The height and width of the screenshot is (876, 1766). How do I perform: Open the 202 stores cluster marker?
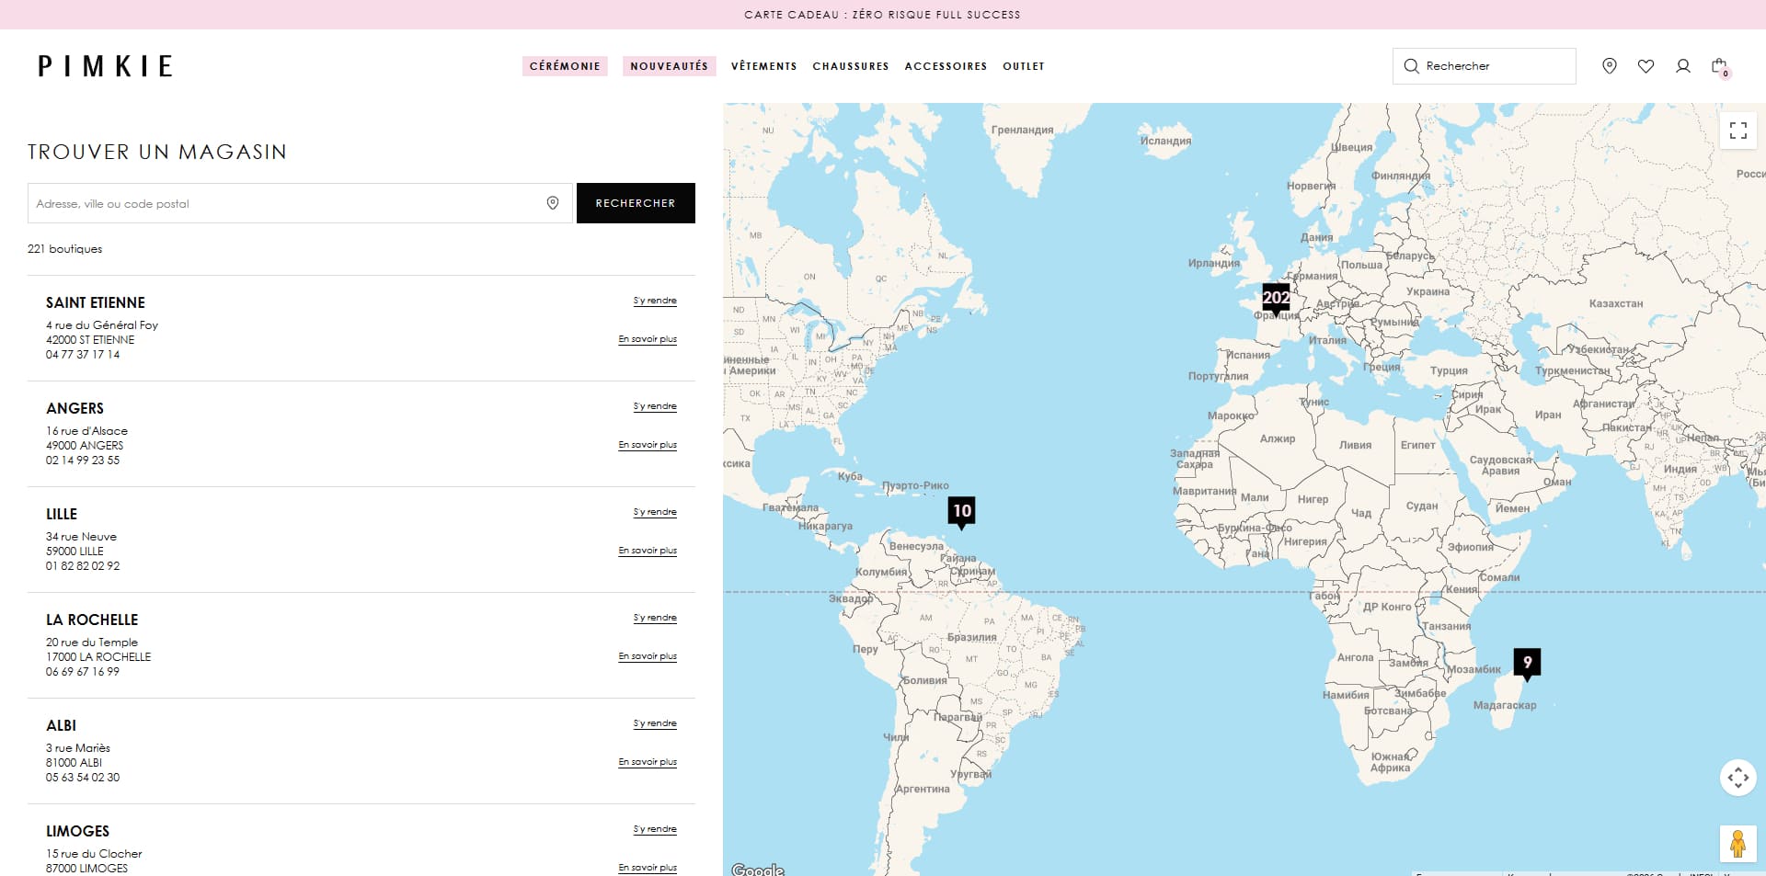coord(1276,299)
